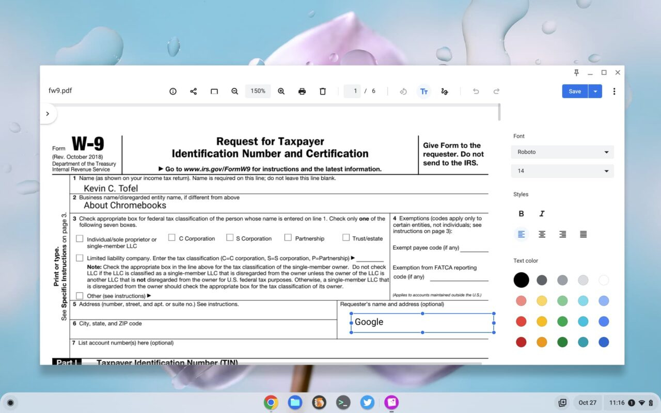661x413 pixels.
Task: Open the status tray showing 11:16
Action: [x=630, y=403]
